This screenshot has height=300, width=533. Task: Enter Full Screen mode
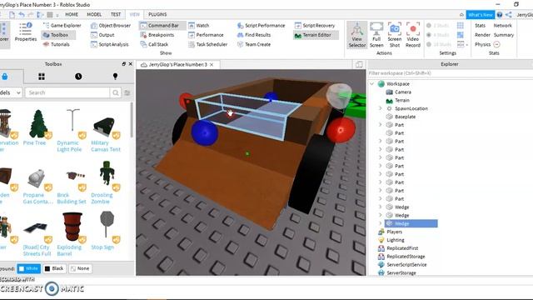coord(376,35)
